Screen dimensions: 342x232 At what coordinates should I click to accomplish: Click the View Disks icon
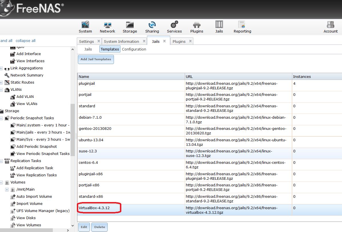(13, 218)
